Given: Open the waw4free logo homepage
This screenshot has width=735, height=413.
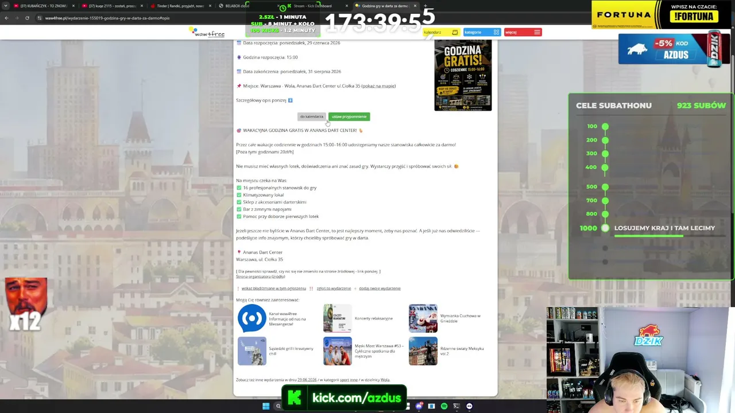Looking at the screenshot, I should click(207, 33).
